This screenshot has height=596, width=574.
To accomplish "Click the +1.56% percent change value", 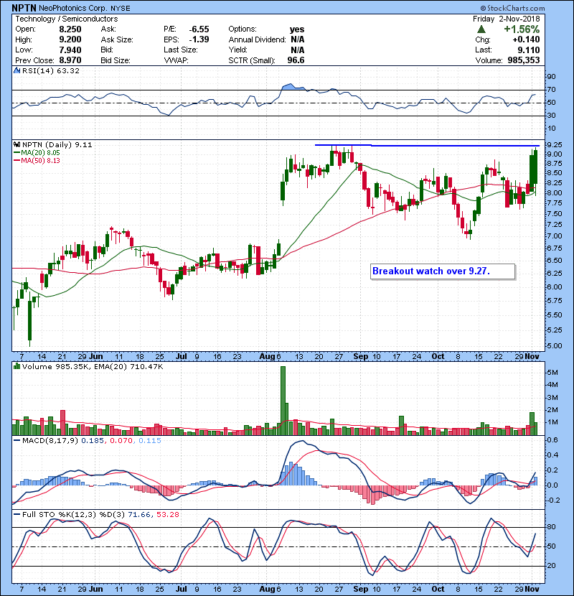I will [x=522, y=29].
